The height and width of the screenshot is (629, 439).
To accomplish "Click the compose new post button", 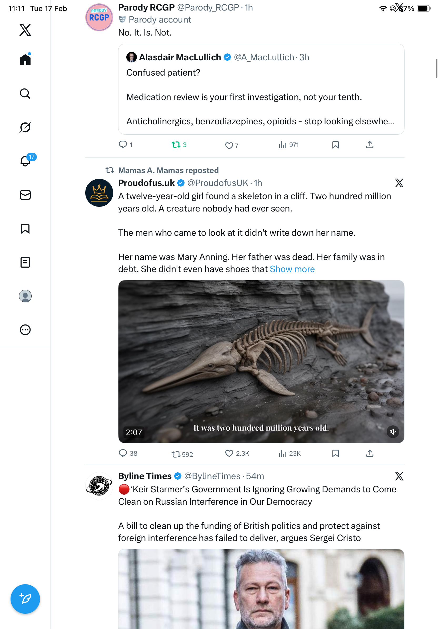I will 25,599.
